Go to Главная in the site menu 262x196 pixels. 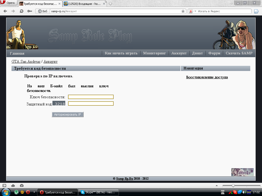point(17,53)
